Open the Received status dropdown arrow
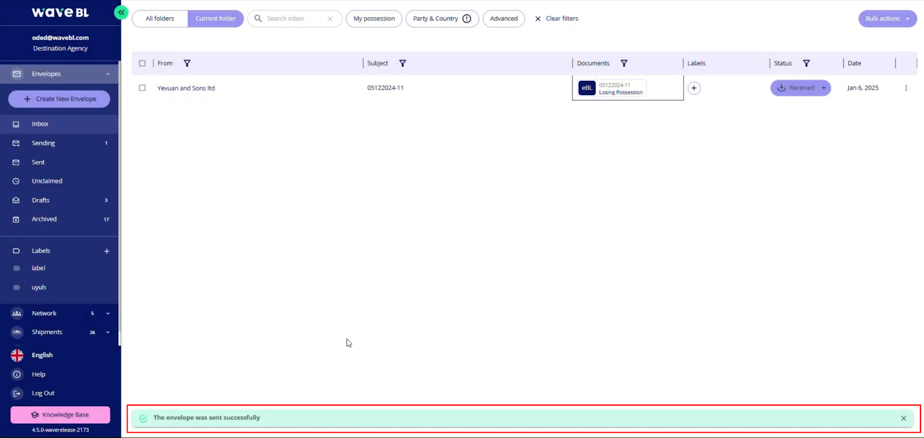This screenshot has height=438, width=924. coord(824,88)
